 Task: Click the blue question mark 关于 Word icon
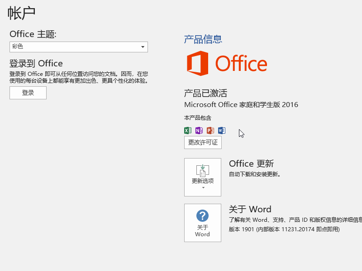tap(202, 215)
